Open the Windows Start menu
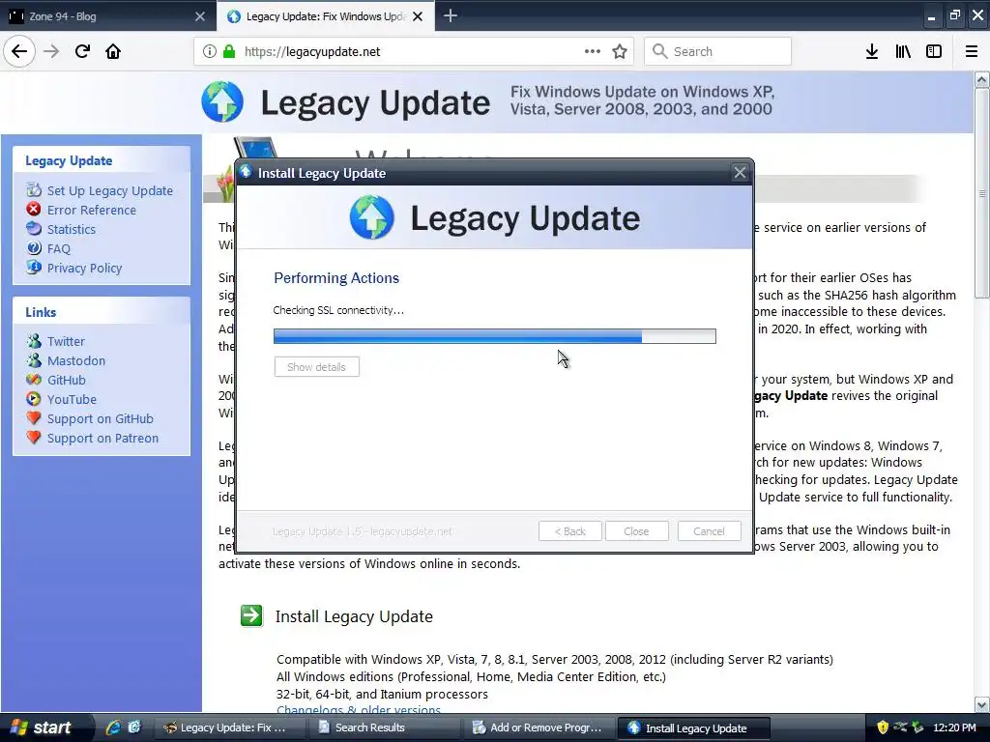The height and width of the screenshot is (742, 990). pos(46,728)
